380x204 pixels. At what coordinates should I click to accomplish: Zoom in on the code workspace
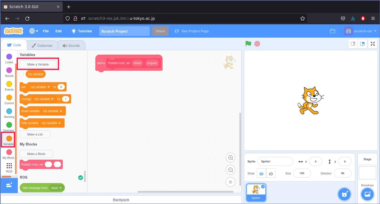tap(231, 158)
